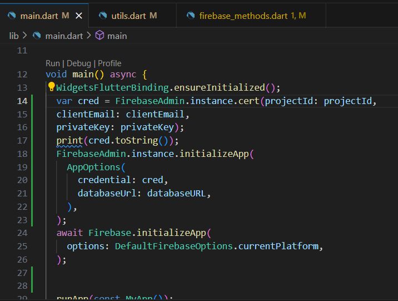
Task: Click databaseURL value on line 21
Action: [x=176, y=193]
